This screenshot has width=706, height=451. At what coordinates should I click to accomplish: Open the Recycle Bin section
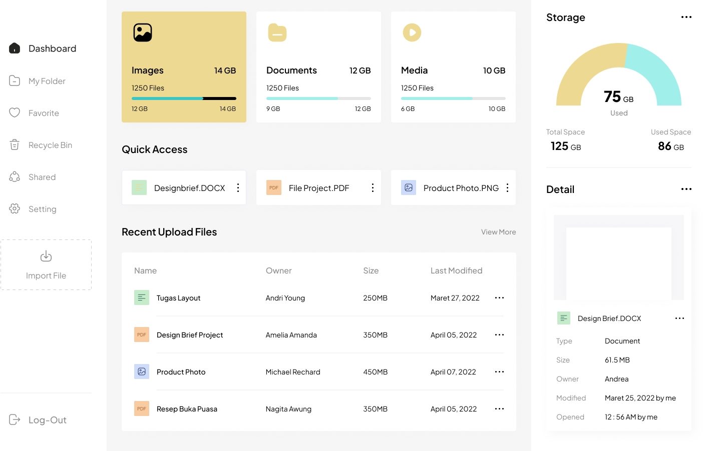[50, 145]
